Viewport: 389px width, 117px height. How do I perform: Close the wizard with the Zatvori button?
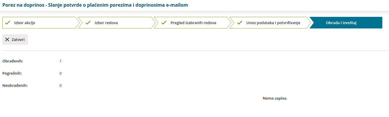click(x=15, y=40)
